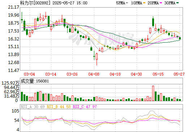
Task: Click the 4 RSI axis label
Action: point(18,130)
